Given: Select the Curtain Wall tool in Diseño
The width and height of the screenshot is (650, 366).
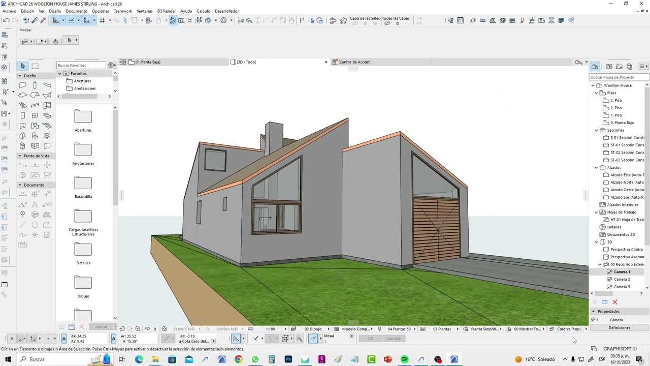Looking at the screenshot, I should [x=47, y=105].
